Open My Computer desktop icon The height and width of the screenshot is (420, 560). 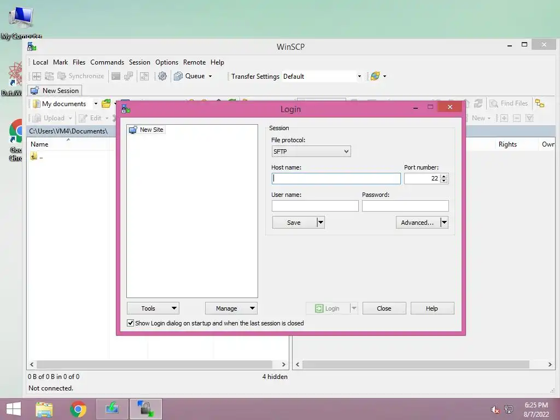(x=21, y=21)
